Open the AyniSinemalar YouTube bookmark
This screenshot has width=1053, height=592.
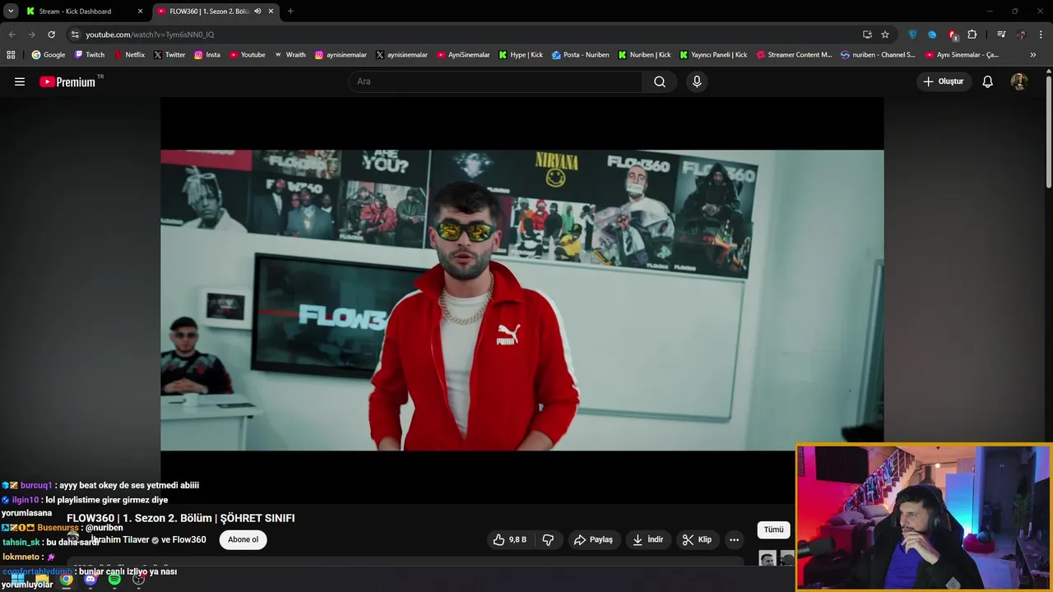[463, 55]
